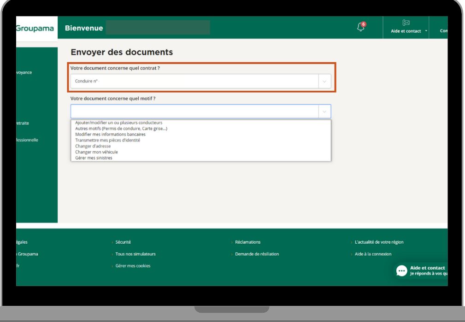The height and width of the screenshot is (322, 465).
Task: Open the sidebar item ending in 'etraite'
Action: coord(23,123)
